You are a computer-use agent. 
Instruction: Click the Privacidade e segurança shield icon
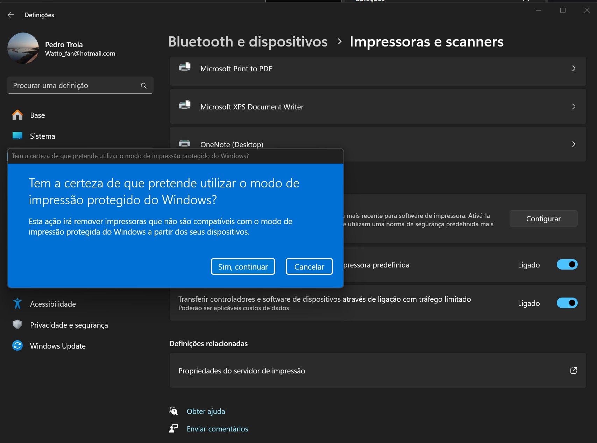point(17,325)
